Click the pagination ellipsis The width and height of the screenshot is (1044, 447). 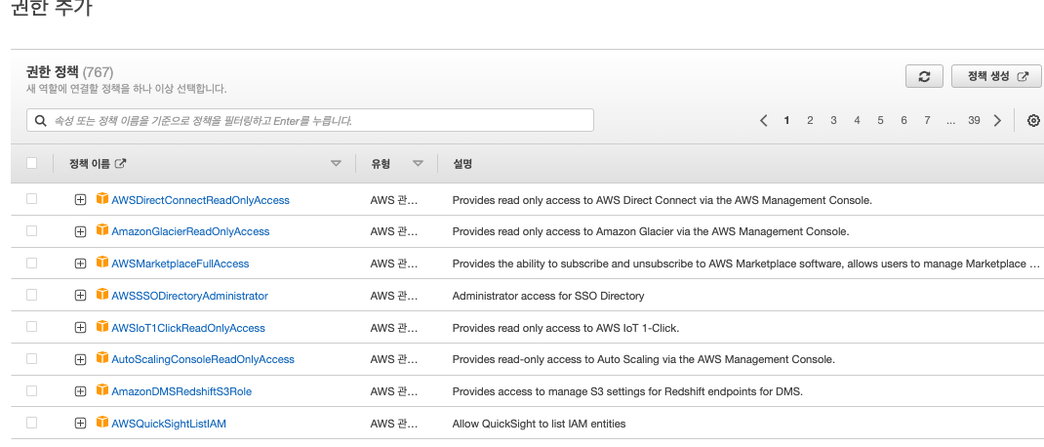pos(950,121)
